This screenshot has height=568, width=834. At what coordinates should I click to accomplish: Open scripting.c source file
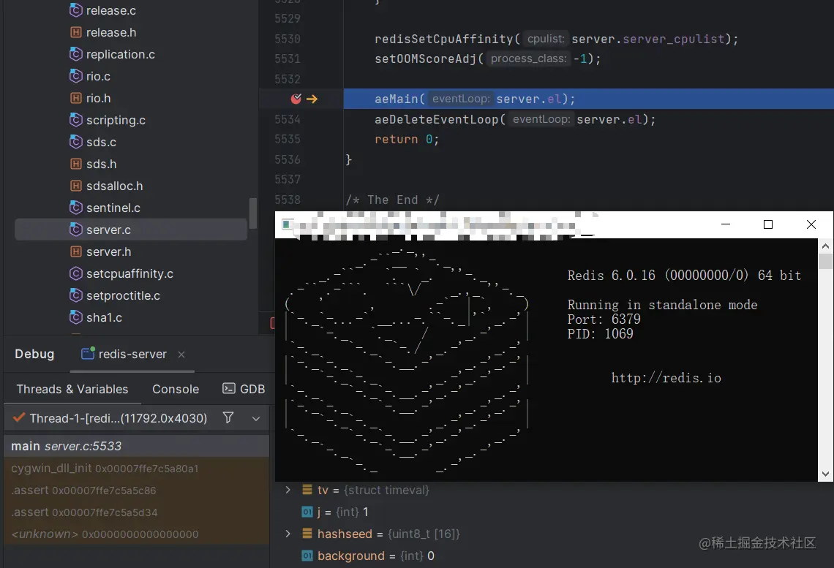coord(116,120)
